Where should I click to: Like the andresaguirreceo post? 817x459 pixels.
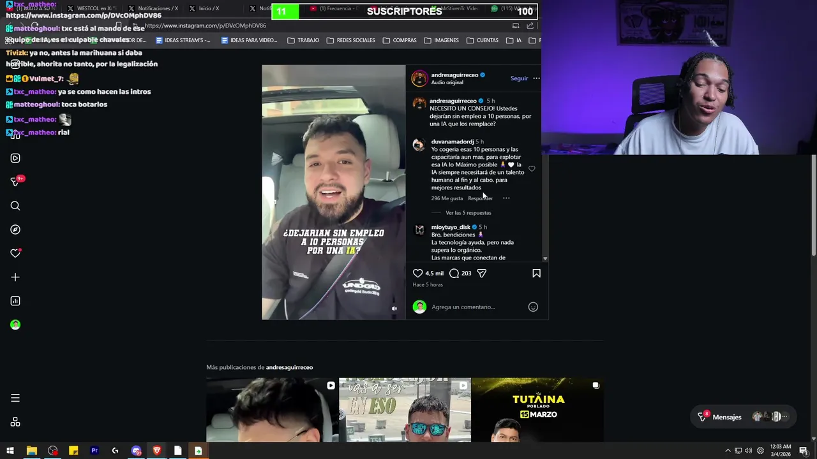pyautogui.click(x=417, y=273)
